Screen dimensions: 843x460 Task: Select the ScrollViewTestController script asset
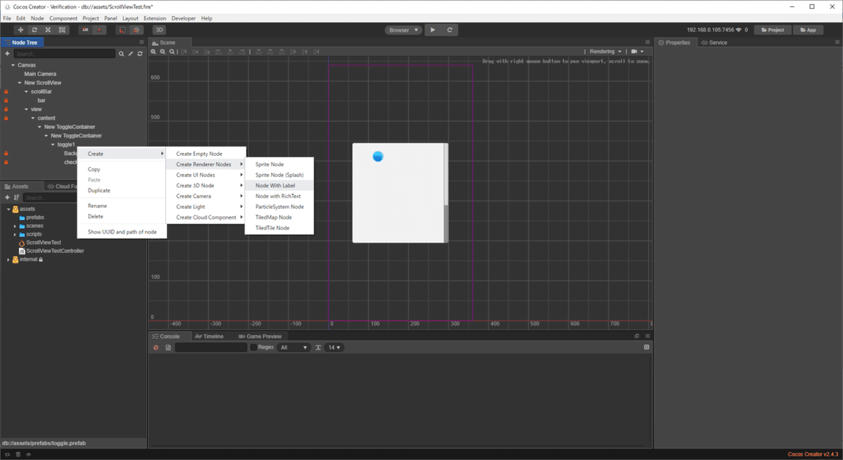(x=51, y=250)
